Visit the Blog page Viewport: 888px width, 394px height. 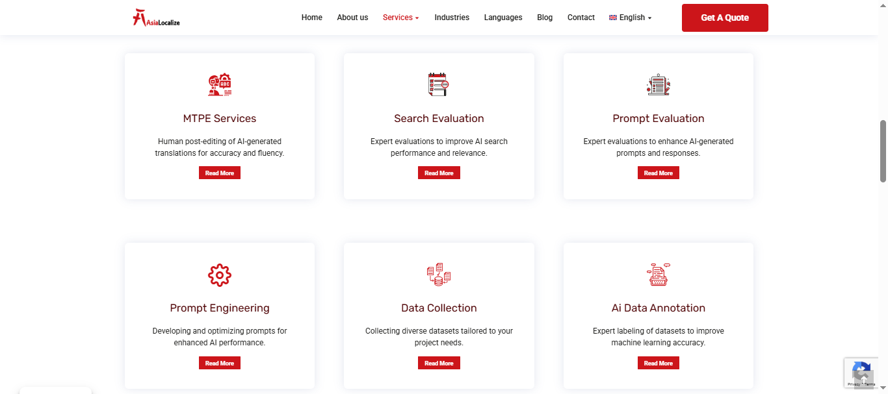pyautogui.click(x=545, y=18)
